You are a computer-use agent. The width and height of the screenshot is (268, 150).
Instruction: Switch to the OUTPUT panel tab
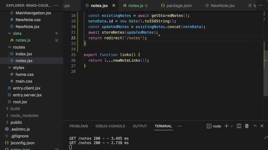coord(139,126)
